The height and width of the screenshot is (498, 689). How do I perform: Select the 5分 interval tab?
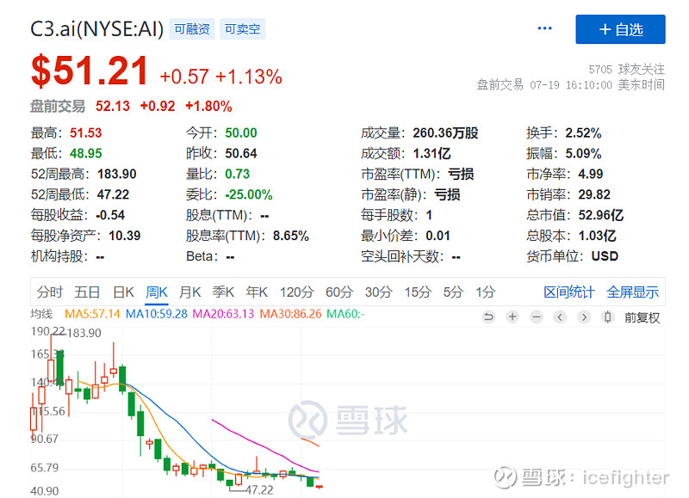click(453, 292)
